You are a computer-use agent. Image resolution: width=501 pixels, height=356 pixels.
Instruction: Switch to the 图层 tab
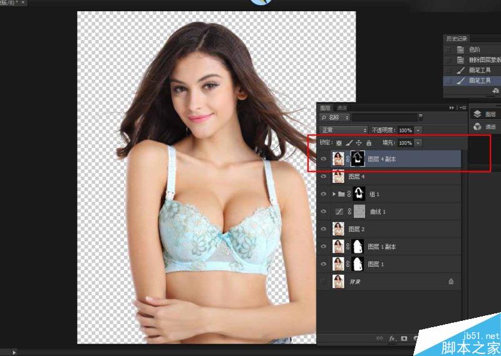point(325,108)
